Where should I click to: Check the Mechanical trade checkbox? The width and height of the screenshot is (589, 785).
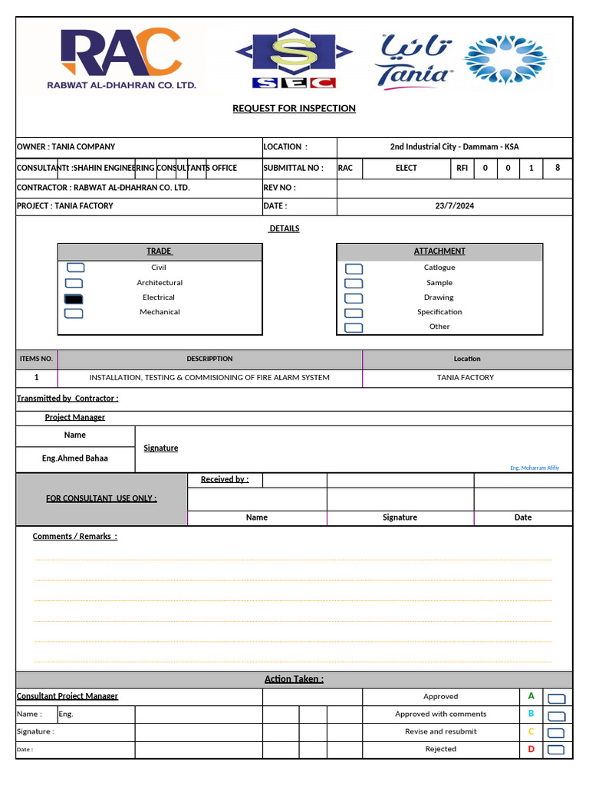point(74,314)
